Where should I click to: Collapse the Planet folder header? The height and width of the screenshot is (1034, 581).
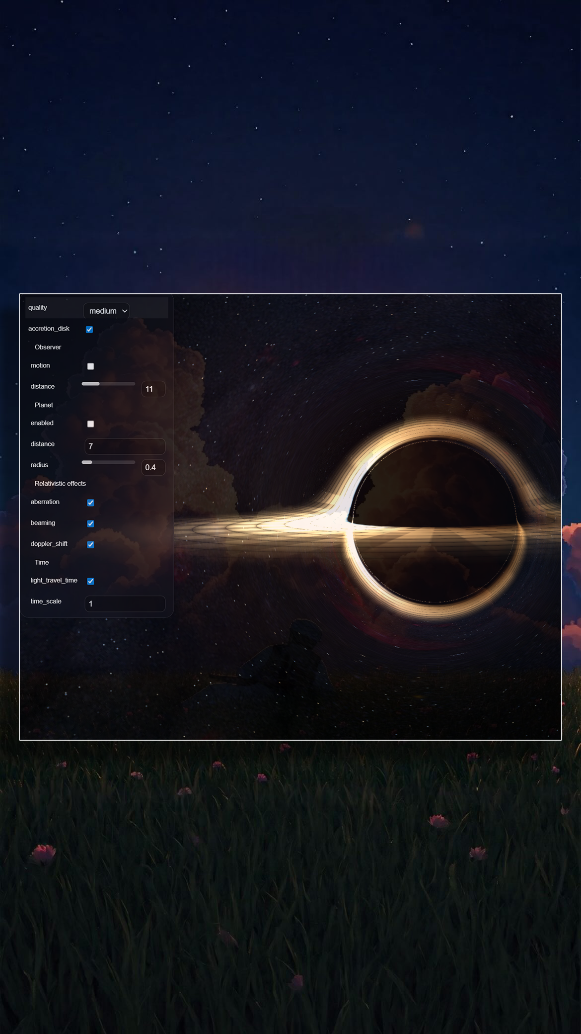coord(44,405)
